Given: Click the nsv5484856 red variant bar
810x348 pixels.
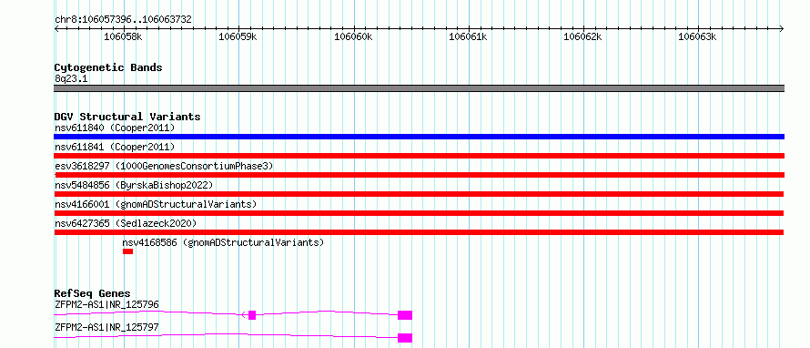Looking at the screenshot, I should coord(419,194).
